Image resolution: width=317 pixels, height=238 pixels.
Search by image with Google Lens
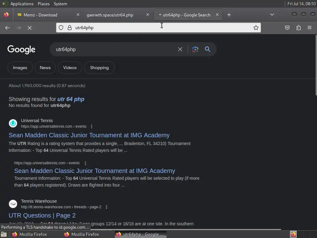[x=195, y=49]
